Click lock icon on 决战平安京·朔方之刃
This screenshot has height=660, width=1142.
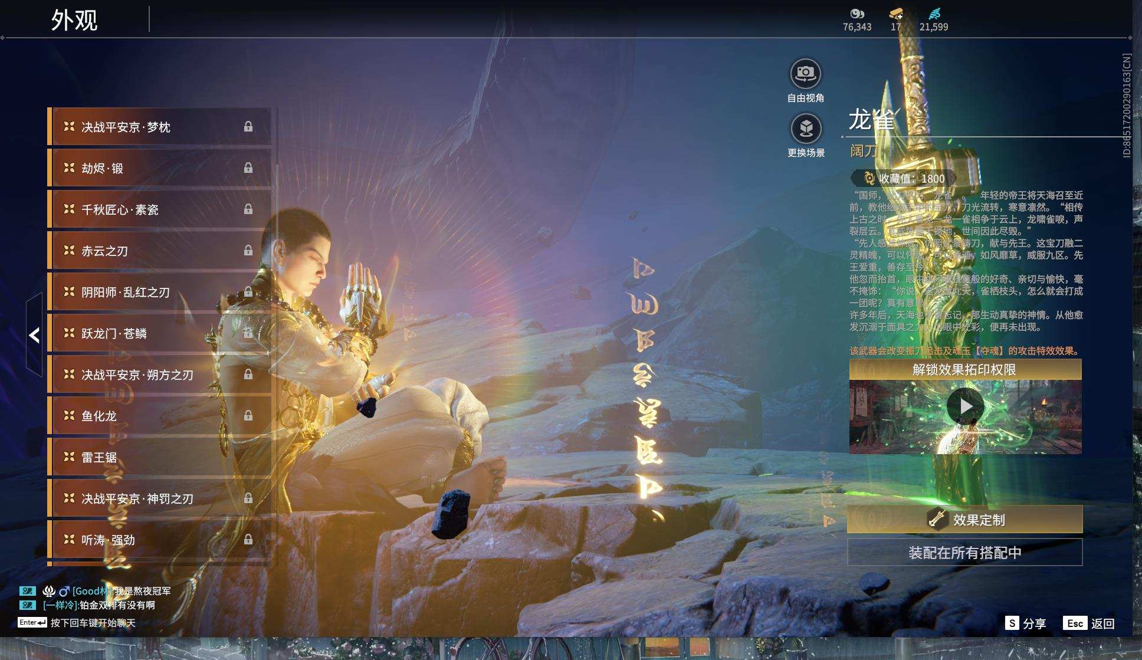(x=248, y=375)
